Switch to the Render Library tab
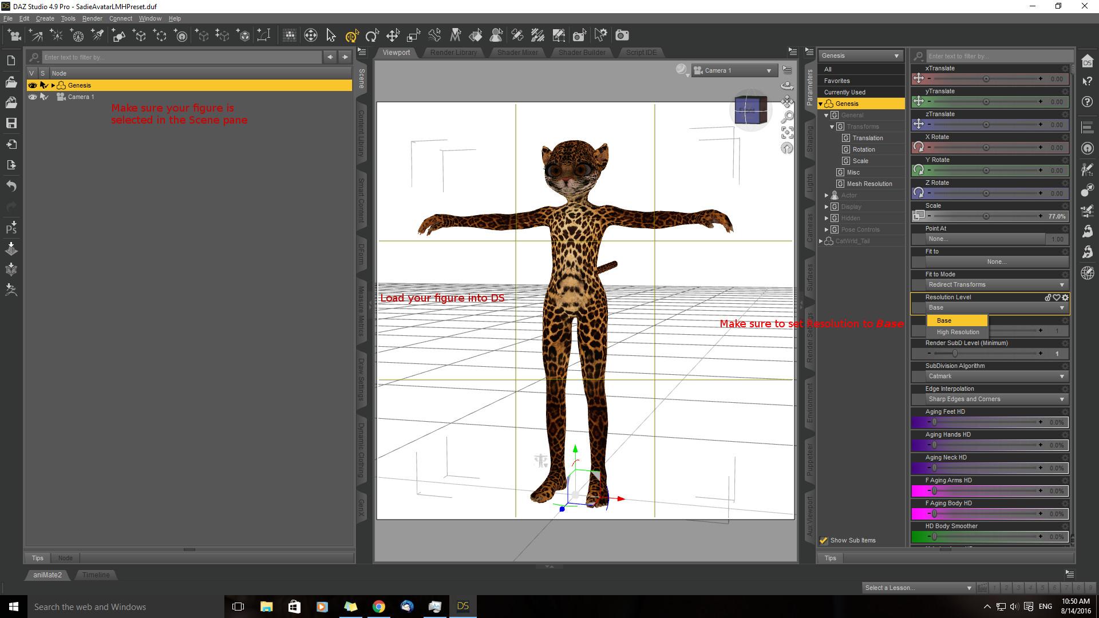The image size is (1099, 618). [x=453, y=52]
